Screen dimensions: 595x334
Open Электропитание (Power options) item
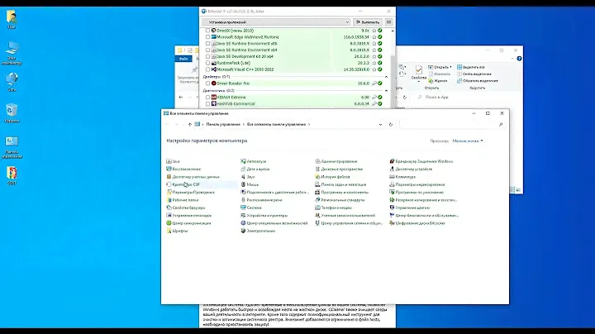(x=260, y=231)
